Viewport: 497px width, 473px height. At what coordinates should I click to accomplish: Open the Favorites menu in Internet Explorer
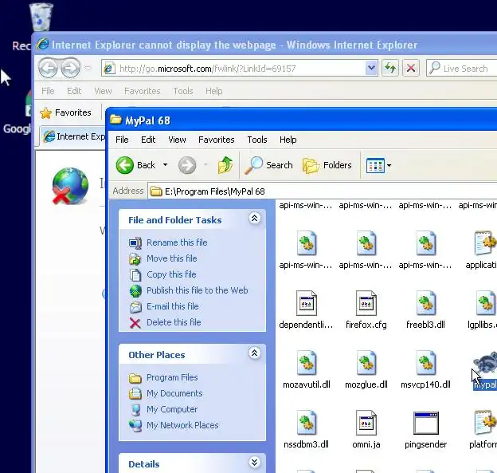[143, 91]
